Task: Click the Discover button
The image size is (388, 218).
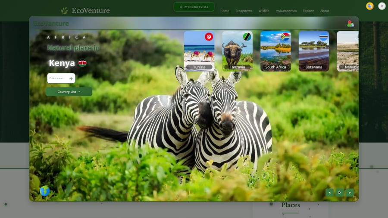Action: [x=61, y=78]
